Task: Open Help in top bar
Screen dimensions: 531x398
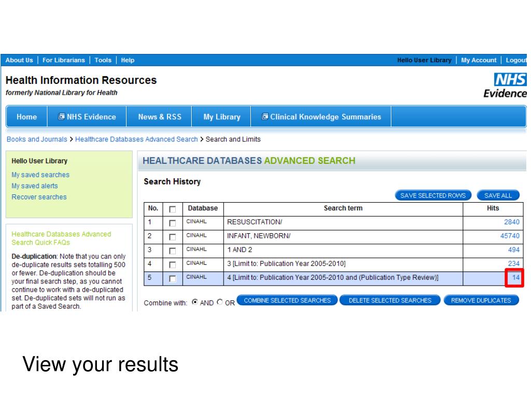Action: [x=128, y=60]
